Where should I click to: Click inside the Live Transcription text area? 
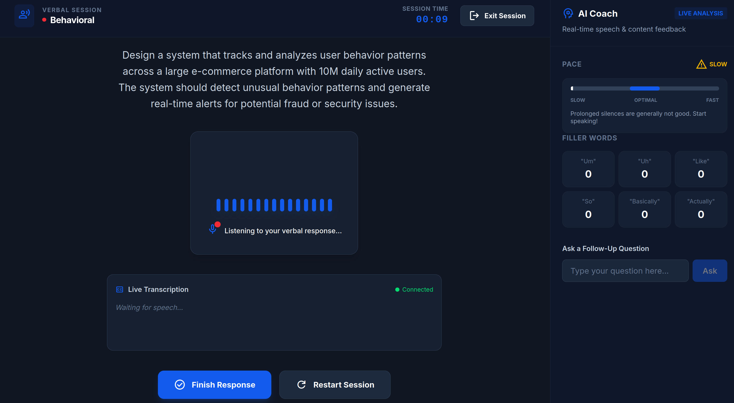coord(274,322)
